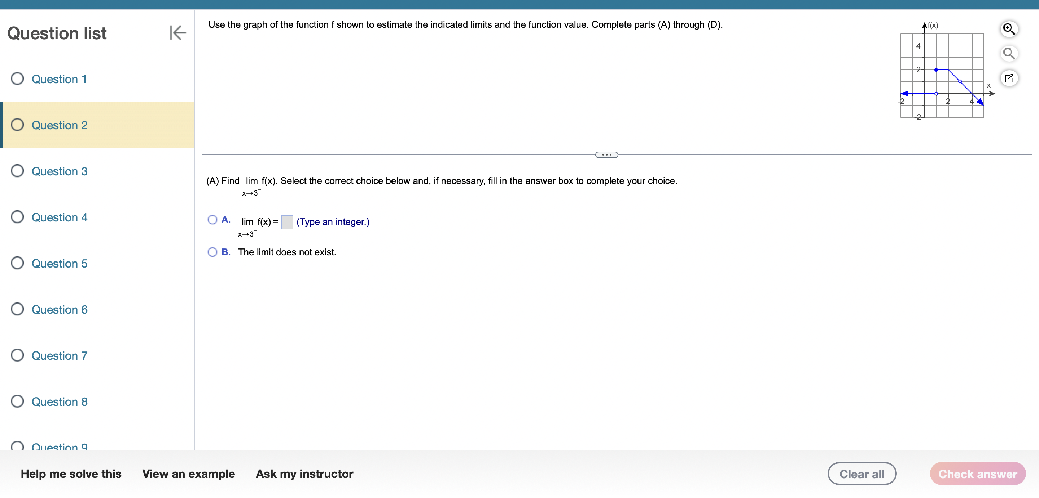Click the integer answer input box
Image resolution: width=1039 pixels, height=498 pixels.
click(287, 222)
